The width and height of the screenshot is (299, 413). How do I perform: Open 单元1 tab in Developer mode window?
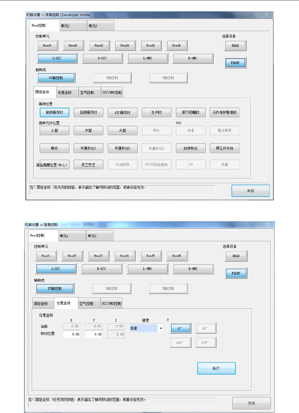coord(73,26)
